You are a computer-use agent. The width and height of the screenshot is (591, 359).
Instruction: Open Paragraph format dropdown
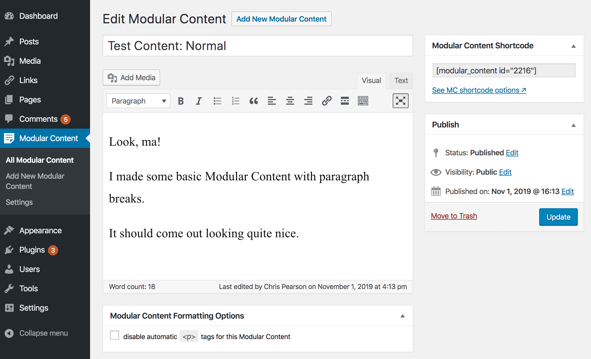click(x=138, y=101)
